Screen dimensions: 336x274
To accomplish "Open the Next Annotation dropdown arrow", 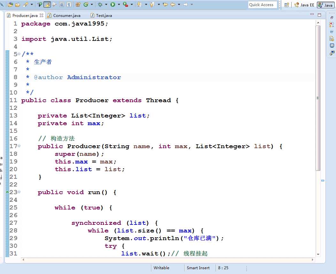I will (146, 4).
